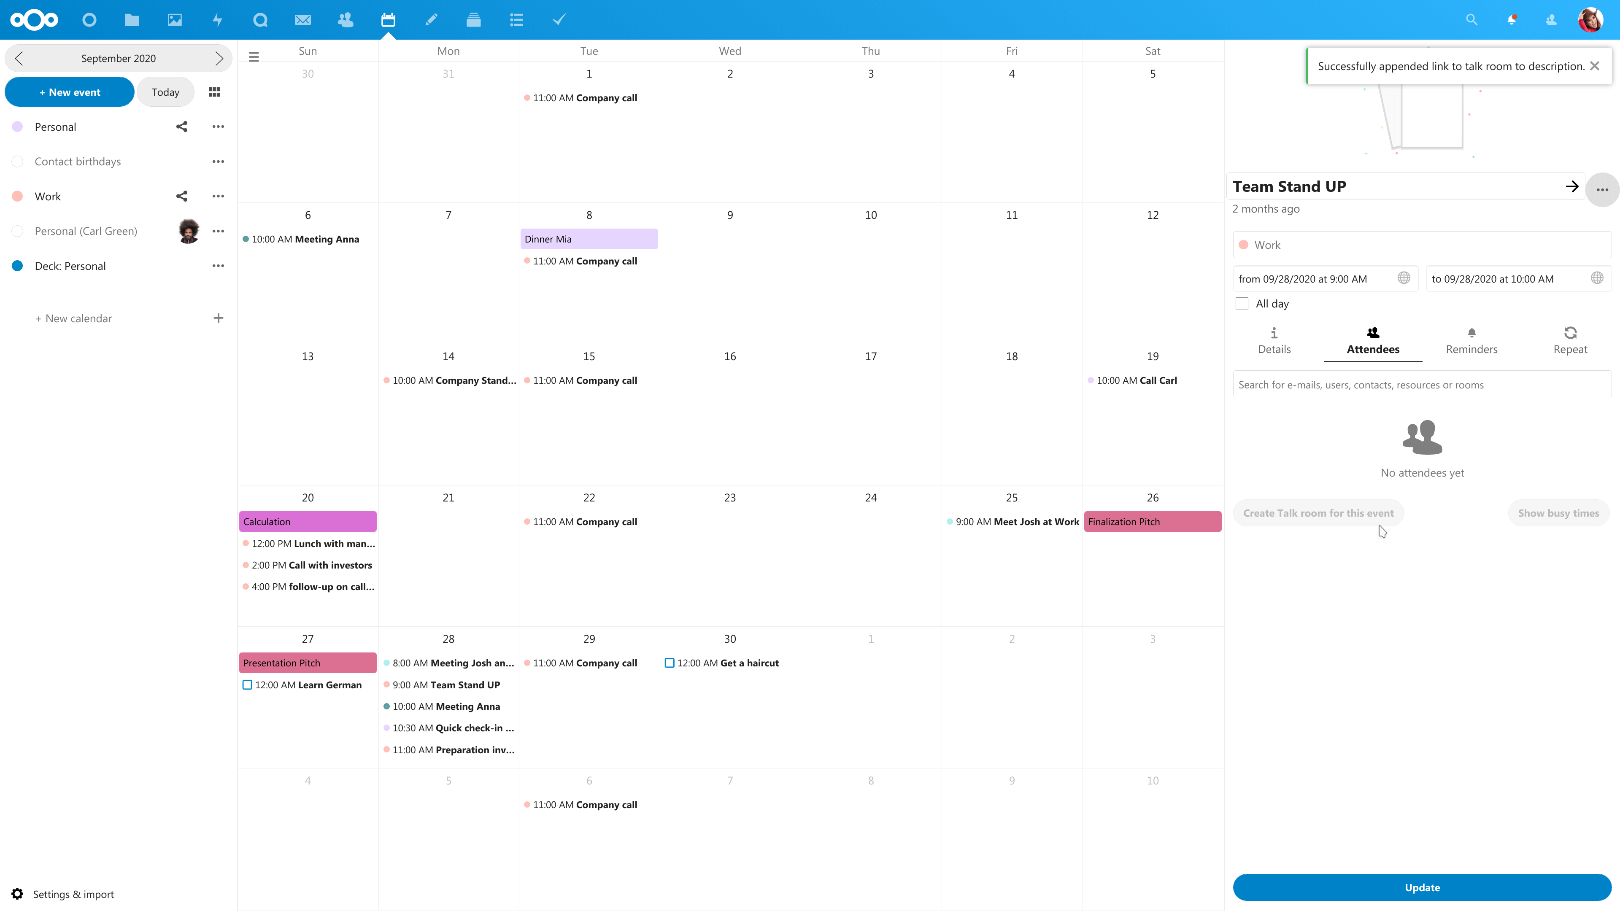This screenshot has width=1620, height=911.
Task: Toggle Contact birthdays calendar visibility
Action: (x=18, y=162)
